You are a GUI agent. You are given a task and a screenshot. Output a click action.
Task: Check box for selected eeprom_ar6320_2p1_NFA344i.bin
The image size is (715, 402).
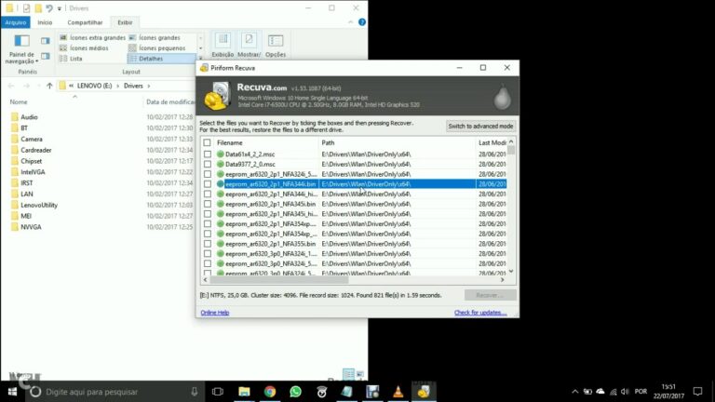(208, 184)
